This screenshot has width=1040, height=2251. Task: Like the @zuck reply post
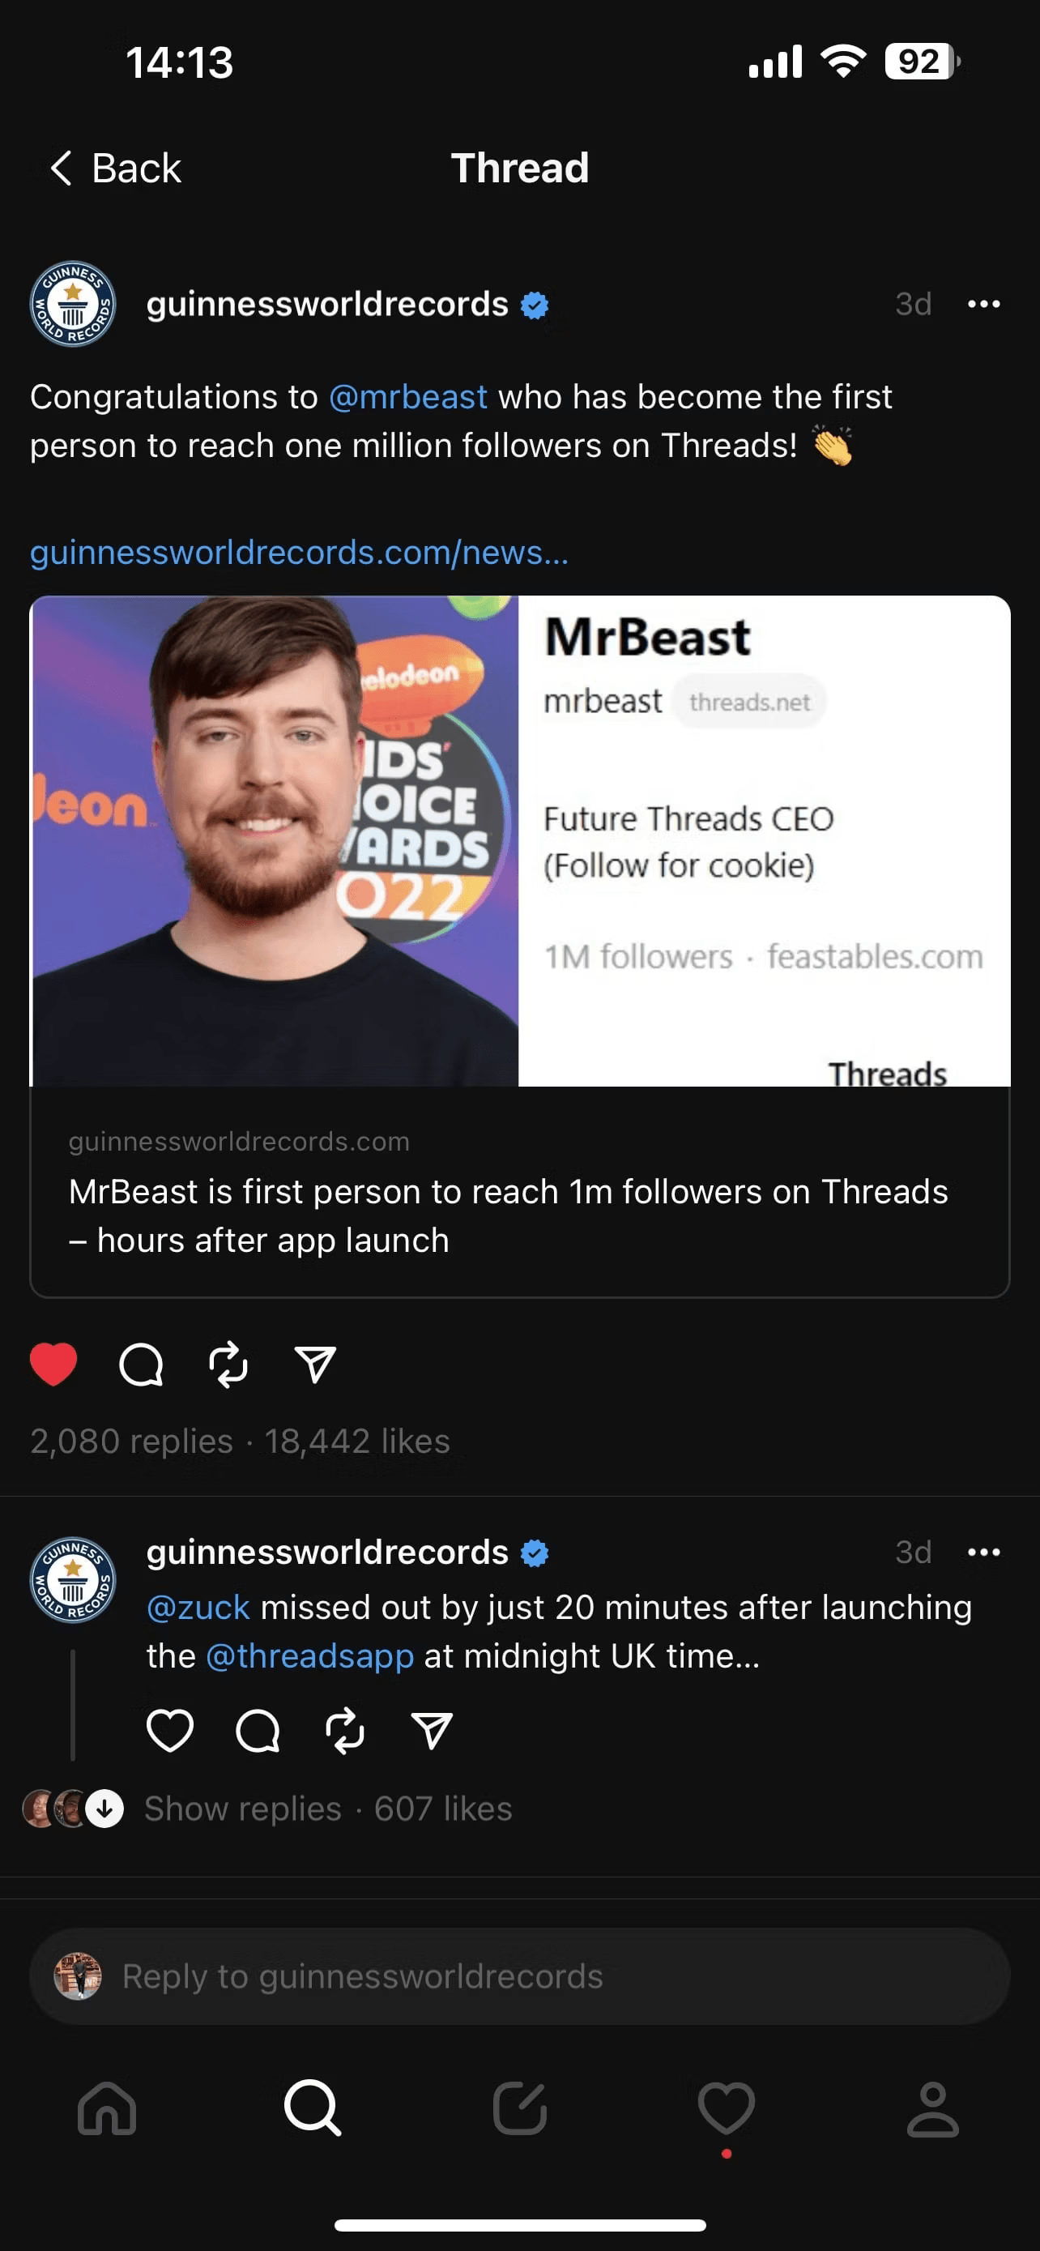tap(169, 1730)
